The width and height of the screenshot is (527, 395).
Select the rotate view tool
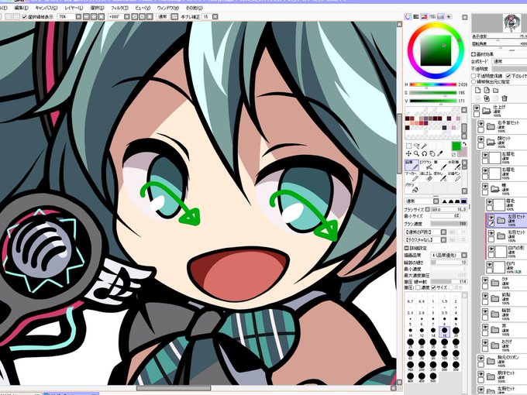(x=425, y=153)
